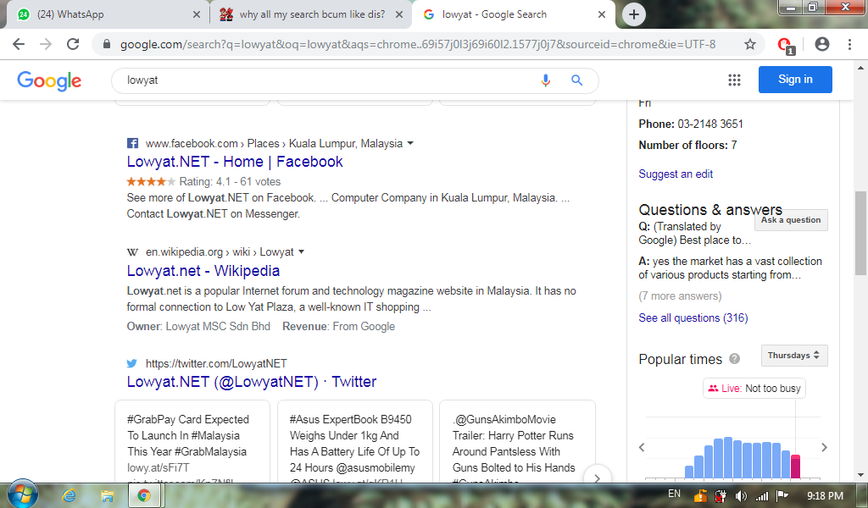868x508 pixels.
Task: Open the Chrome three-dot menu
Action: [849, 44]
